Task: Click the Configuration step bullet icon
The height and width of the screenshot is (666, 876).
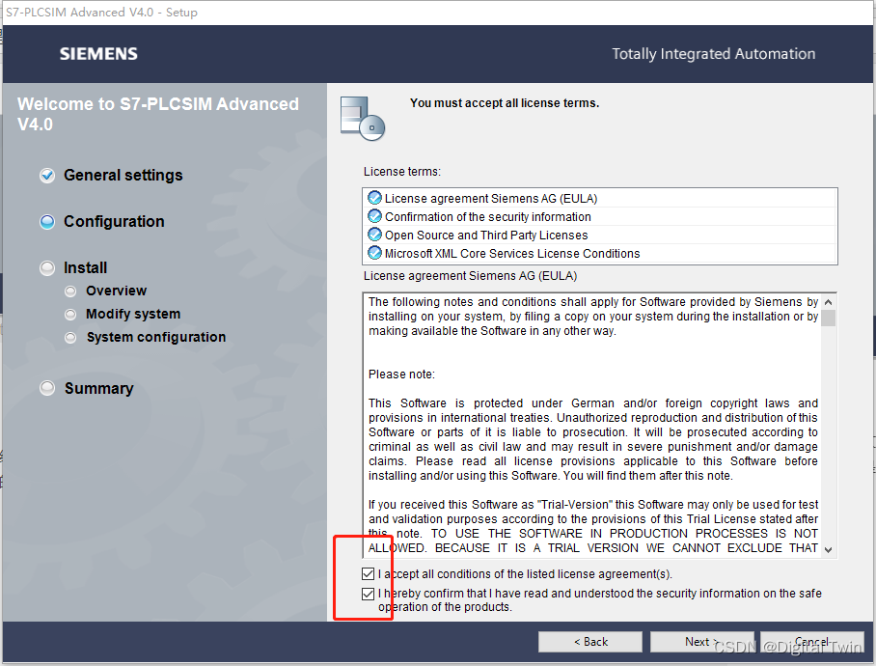Action: coord(47,222)
